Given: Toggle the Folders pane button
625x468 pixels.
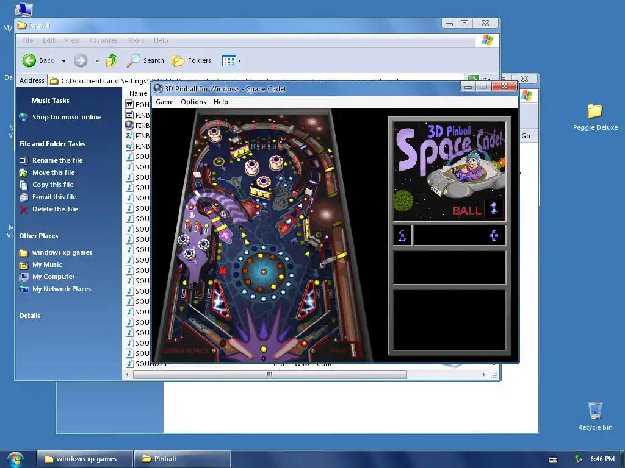Looking at the screenshot, I should [x=191, y=60].
